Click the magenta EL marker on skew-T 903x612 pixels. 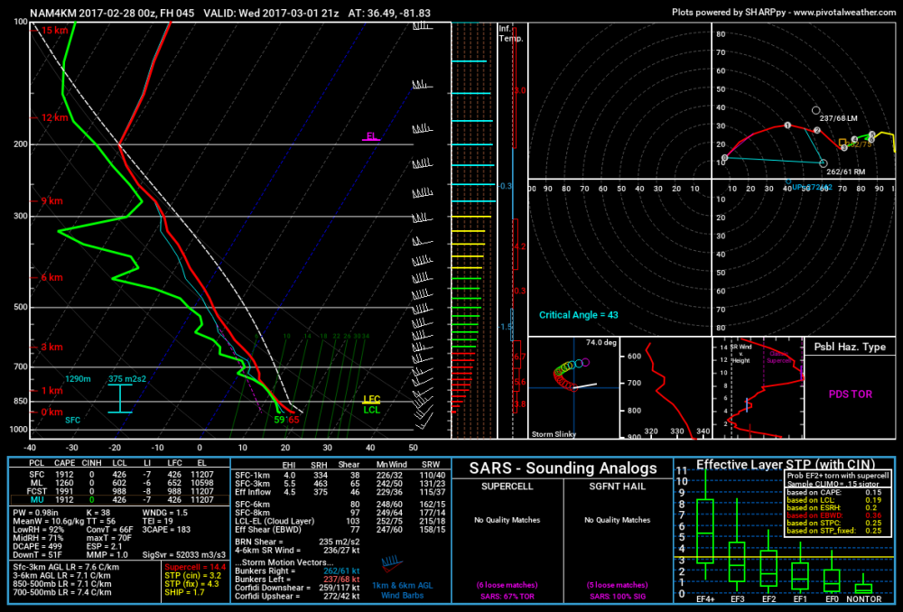(371, 137)
